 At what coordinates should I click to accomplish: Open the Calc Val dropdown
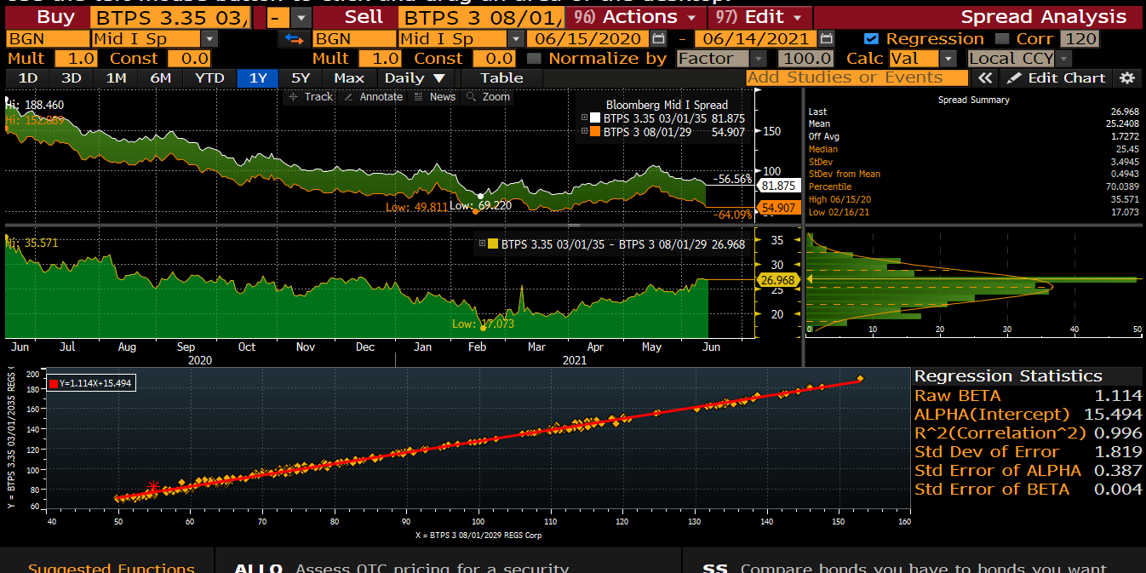[948, 59]
